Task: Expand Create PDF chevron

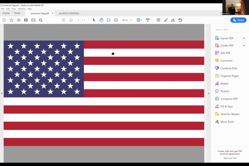Action: [244, 45]
